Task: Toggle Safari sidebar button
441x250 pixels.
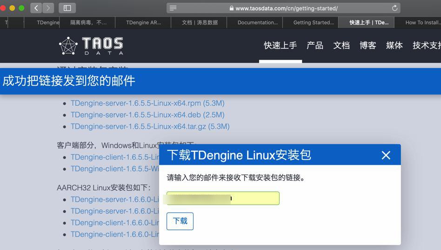Action: tap(67, 8)
